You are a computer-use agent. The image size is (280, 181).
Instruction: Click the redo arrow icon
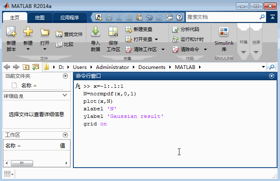(x=159, y=18)
